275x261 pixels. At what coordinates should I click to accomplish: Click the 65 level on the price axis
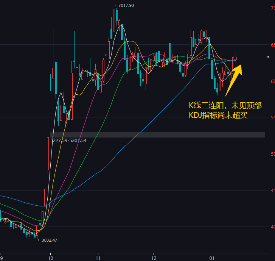point(272,45)
